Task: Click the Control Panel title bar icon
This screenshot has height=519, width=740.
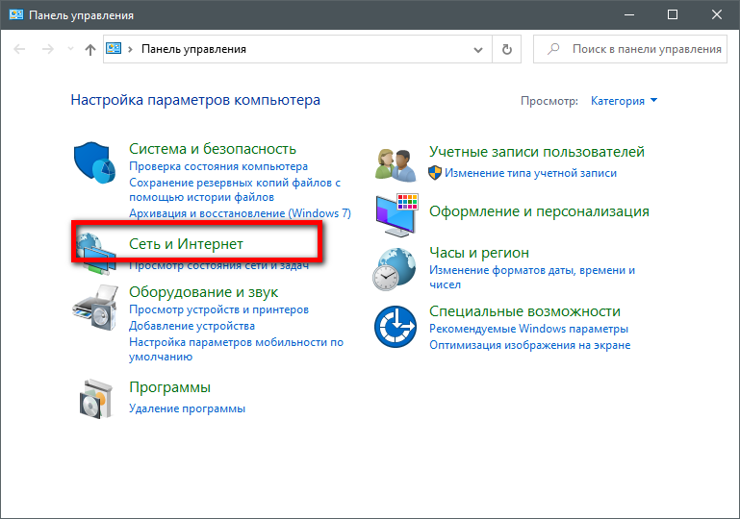Action: 16,14
